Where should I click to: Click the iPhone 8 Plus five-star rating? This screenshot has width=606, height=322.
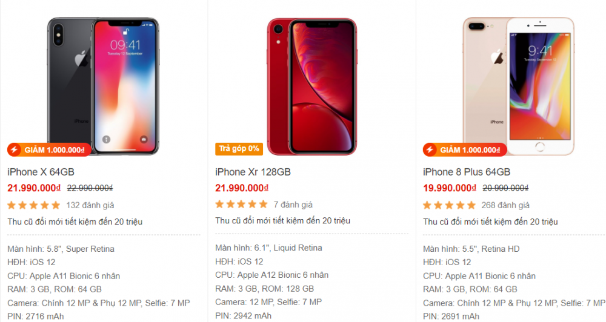pos(449,205)
